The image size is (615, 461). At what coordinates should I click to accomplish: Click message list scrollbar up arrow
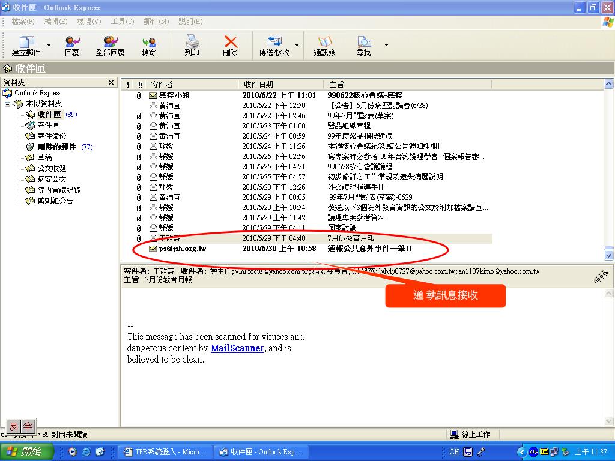pos(608,83)
